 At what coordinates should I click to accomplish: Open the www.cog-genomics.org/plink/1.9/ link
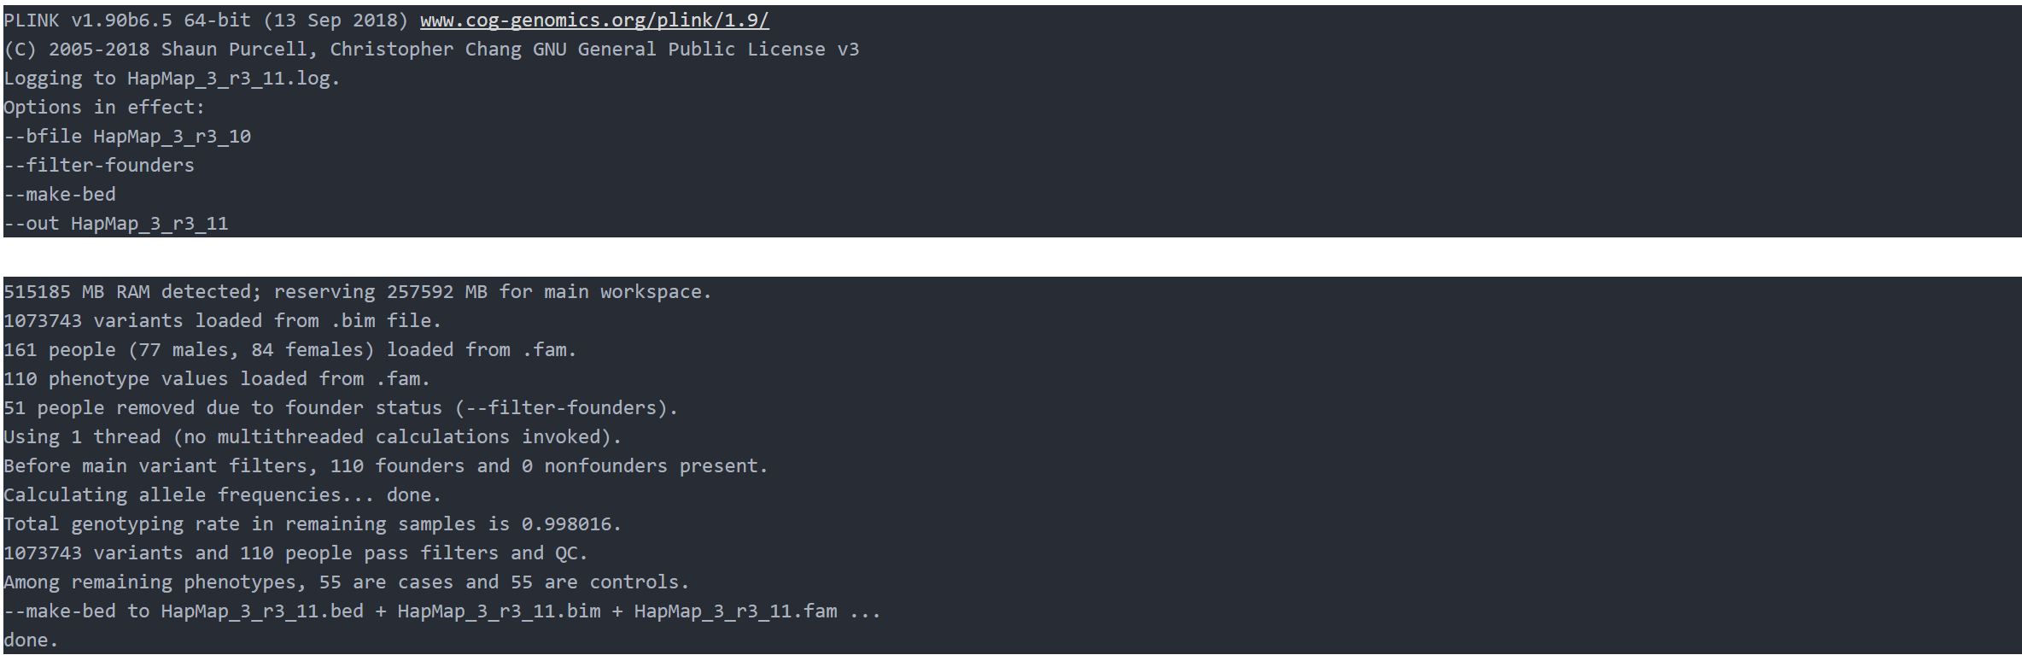point(594,20)
